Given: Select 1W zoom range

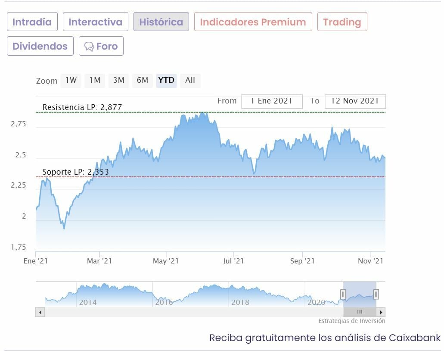Looking at the screenshot, I should (x=71, y=80).
